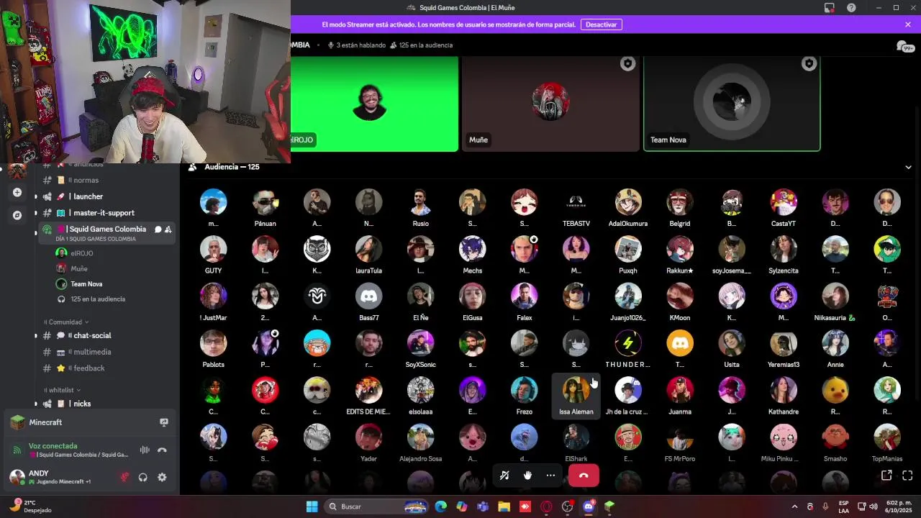921x518 pixels.
Task: Click invite people icon on Squid Games Colombia channel
Action: (168, 229)
